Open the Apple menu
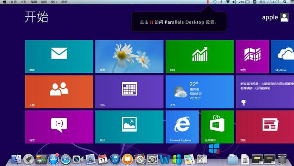The width and height of the screenshot is (294, 166). point(4,2)
